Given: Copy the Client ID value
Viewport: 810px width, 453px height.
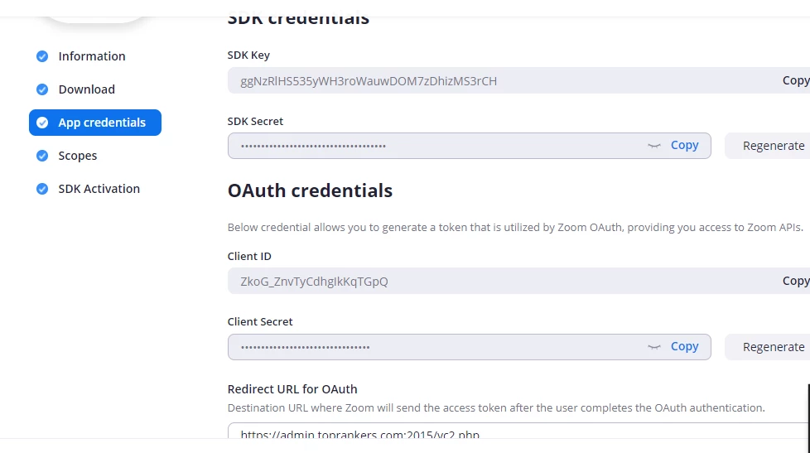Looking at the screenshot, I should coord(795,281).
